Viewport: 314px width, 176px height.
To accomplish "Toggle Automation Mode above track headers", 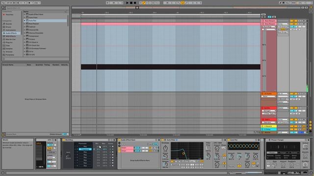I will click(x=269, y=17).
